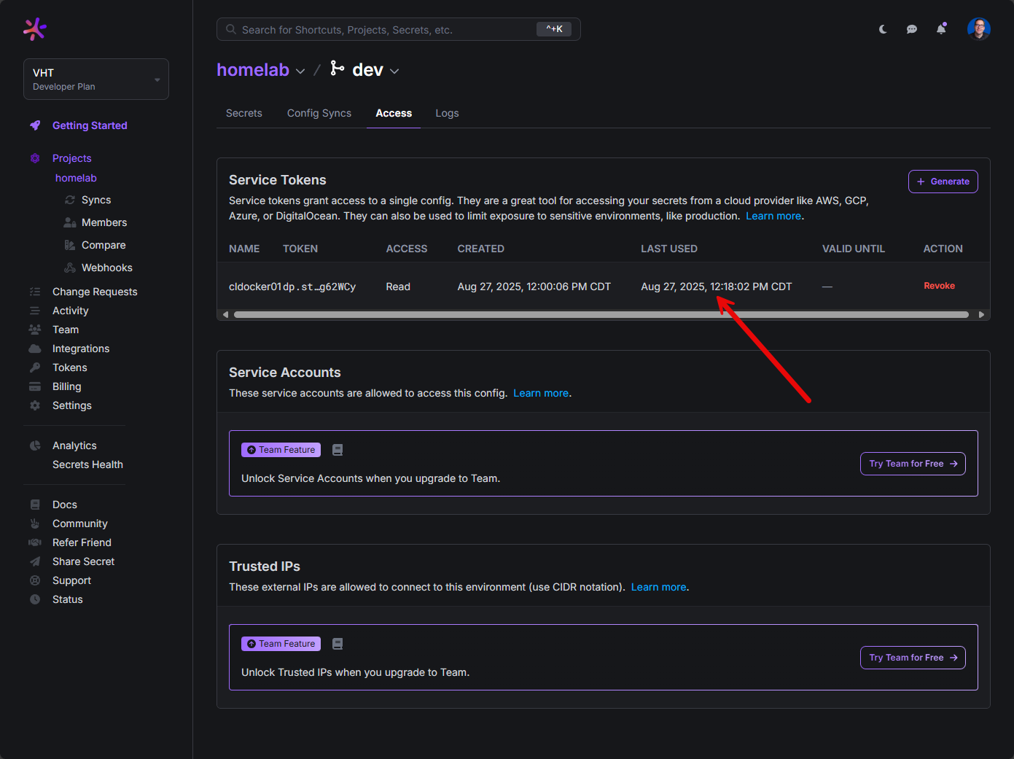Open the dev environment dropdown

point(394,71)
